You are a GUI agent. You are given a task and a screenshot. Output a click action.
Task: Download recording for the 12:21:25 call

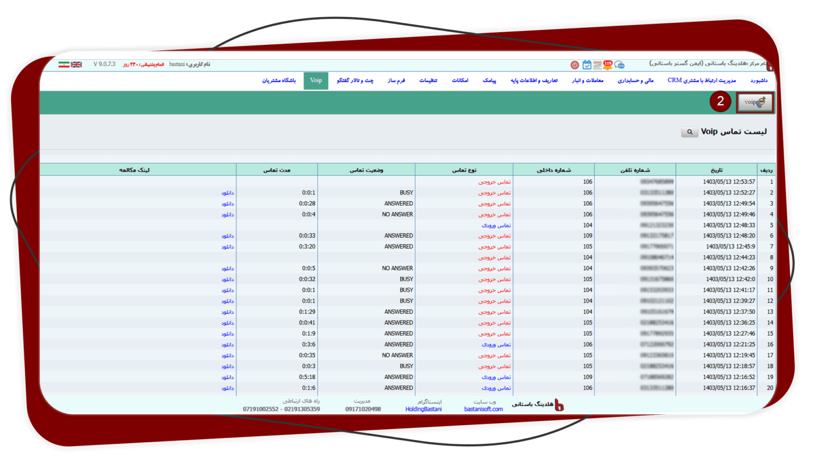[x=228, y=345]
